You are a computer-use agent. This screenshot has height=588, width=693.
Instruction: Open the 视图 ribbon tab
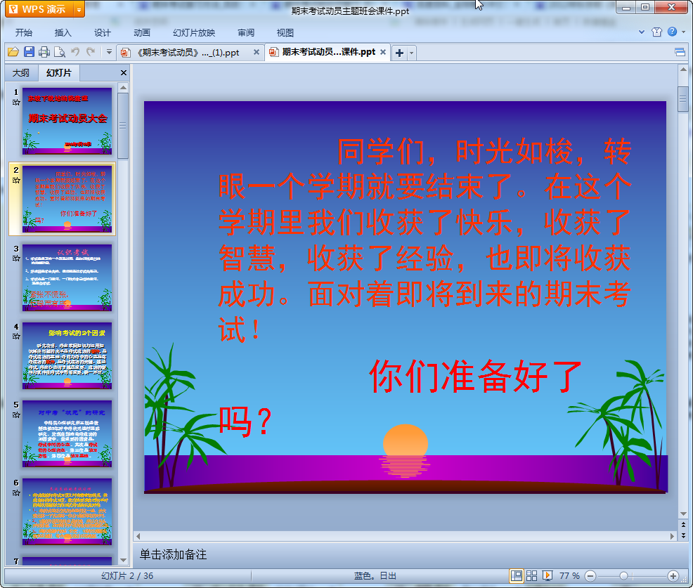click(x=285, y=33)
